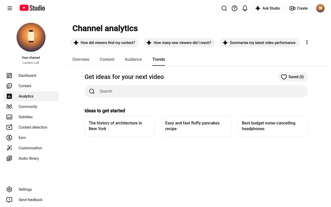Viewport: 331px width, 207px height.
Task: Pick "Best budget noise-cancelling headphones" idea
Action: [273, 127]
